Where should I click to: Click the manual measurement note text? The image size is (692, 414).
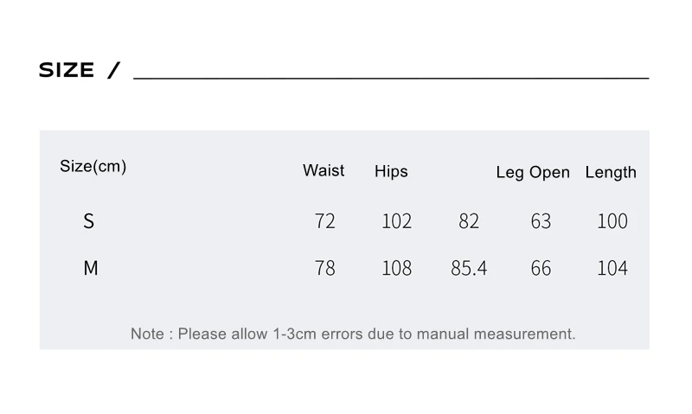click(353, 334)
